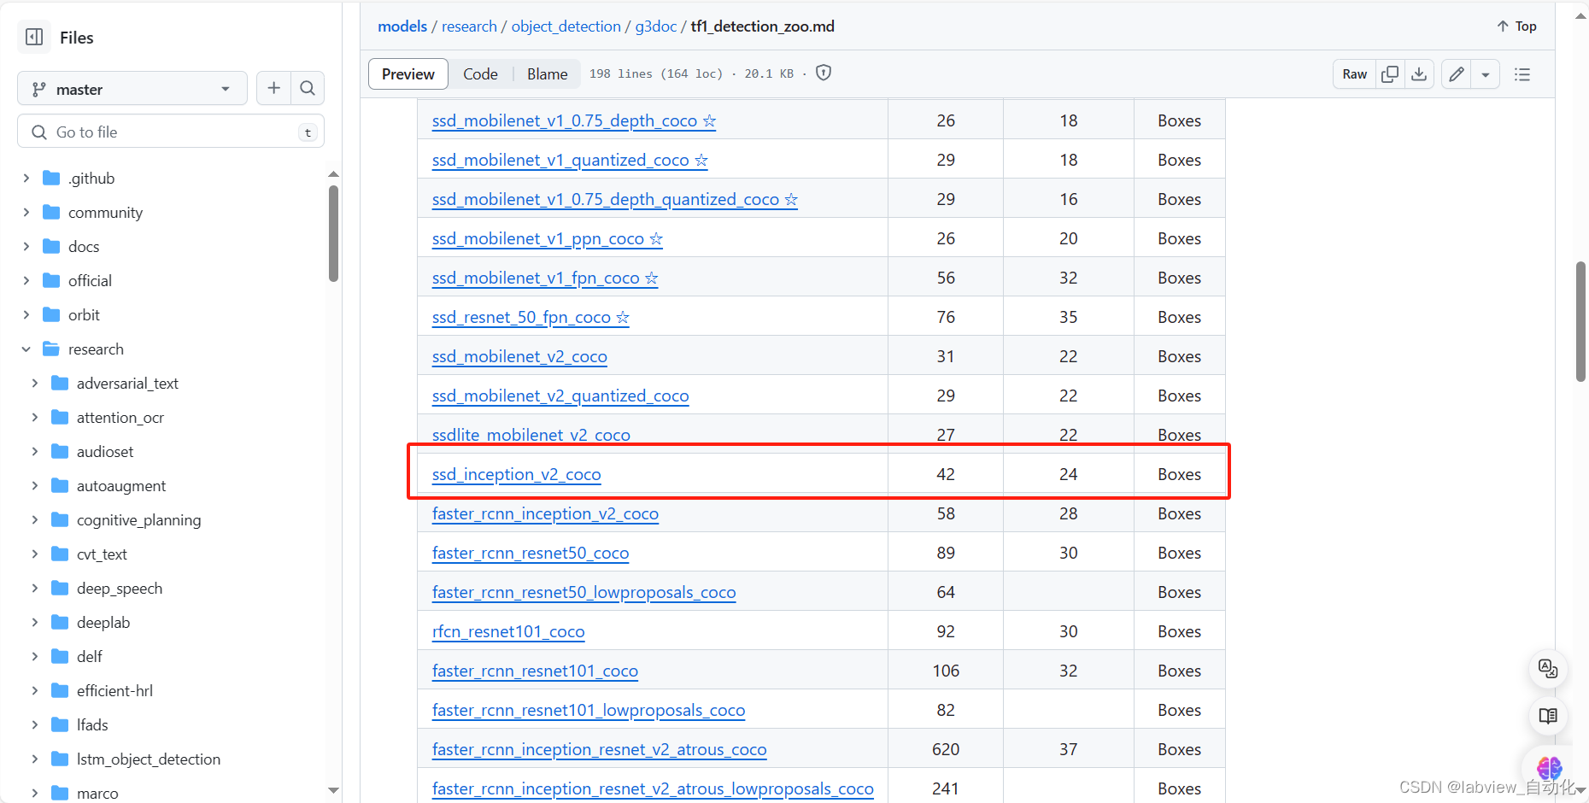
Task: Expand the audioset folder chevron
Action: tap(35, 451)
